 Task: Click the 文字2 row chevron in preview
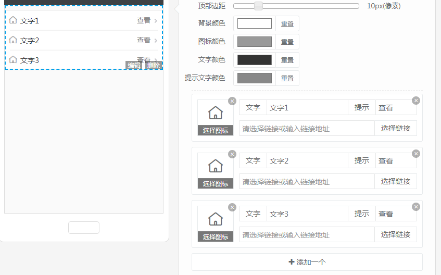coord(156,41)
